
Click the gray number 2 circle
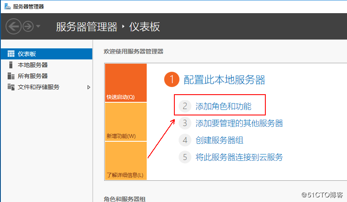(185, 106)
